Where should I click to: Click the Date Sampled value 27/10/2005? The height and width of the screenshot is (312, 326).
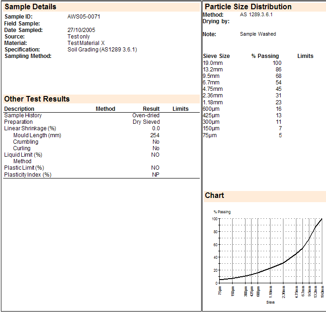point(81,30)
